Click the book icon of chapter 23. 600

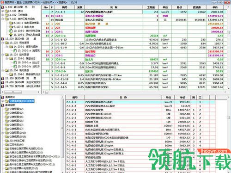tap(3, 82)
